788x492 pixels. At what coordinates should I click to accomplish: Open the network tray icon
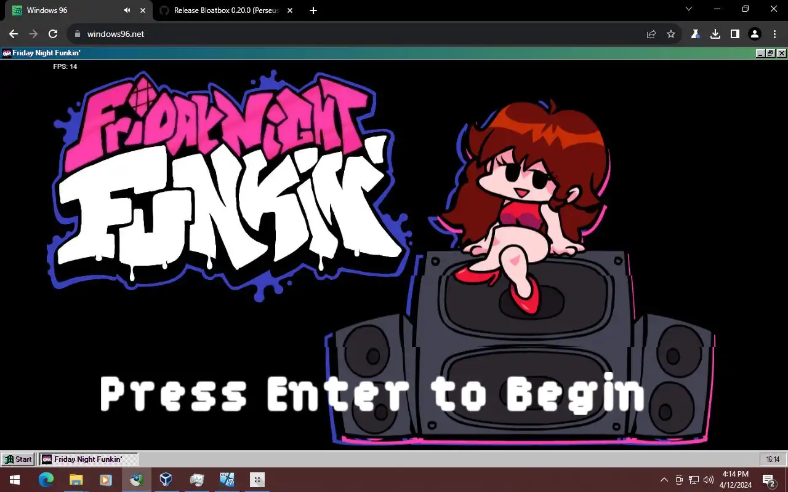[694, 480]
